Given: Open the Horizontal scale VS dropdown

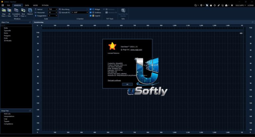Looking at the screenshot, I should [x=53, y=12].
